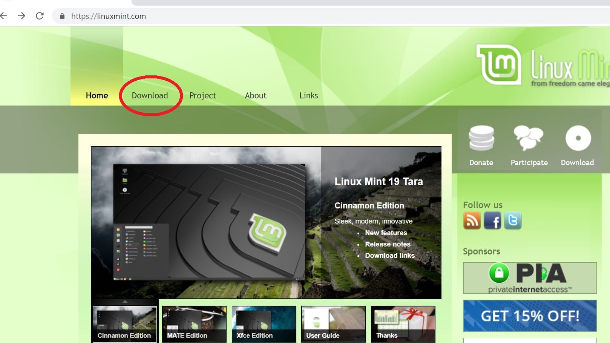Open the Release notes link

[388, 244]
